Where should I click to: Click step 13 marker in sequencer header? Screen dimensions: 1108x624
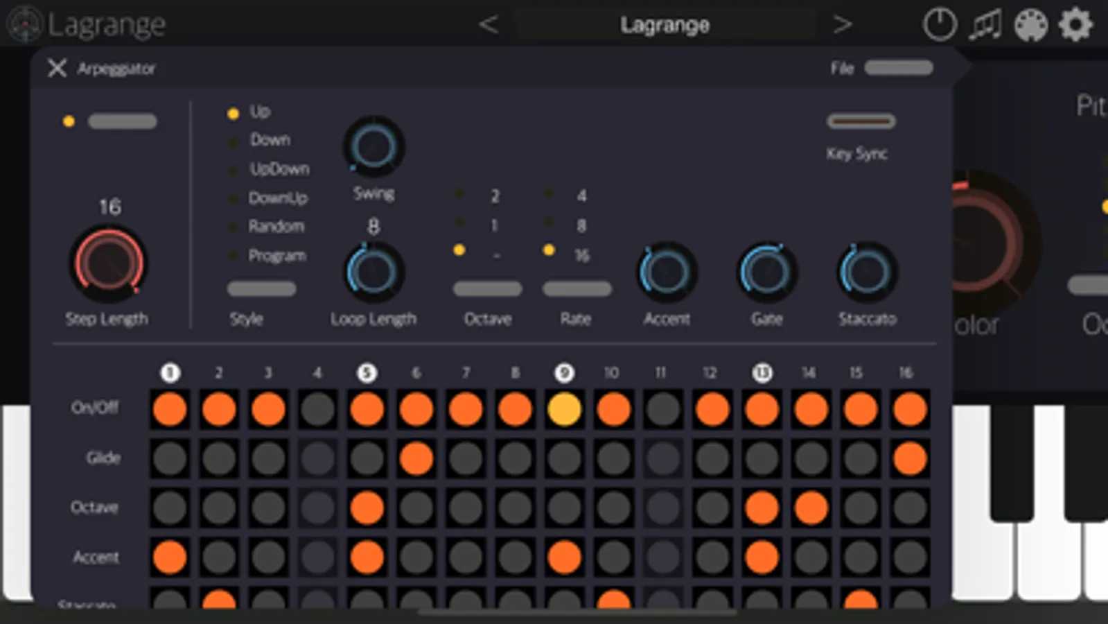(x=762, y=372)
